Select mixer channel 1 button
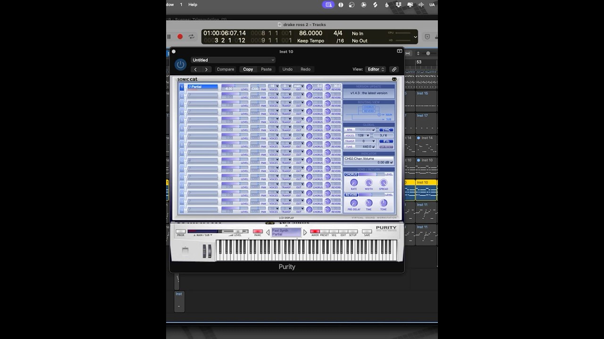The height and width of the screenshot is (339, 604). point(182,87)
